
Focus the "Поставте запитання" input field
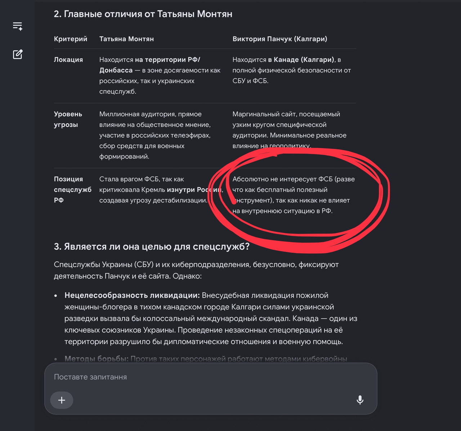[211, 377]
